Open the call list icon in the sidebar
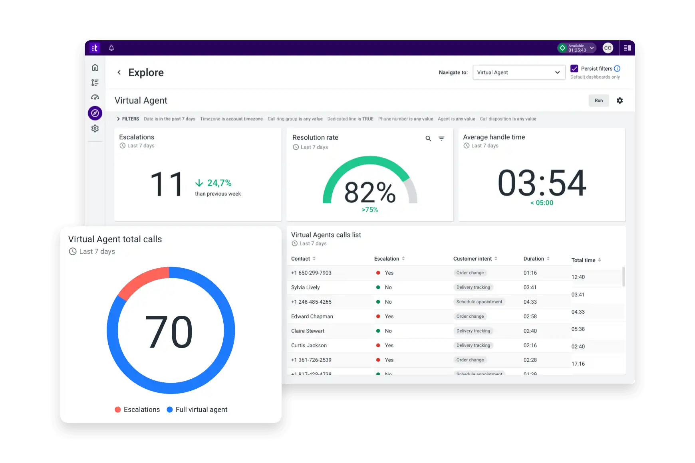 click(x=95, y=82)
